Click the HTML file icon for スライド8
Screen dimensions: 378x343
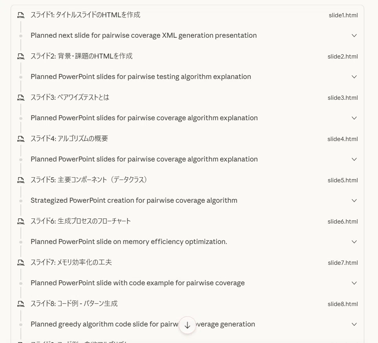click(x=21, y=304)
